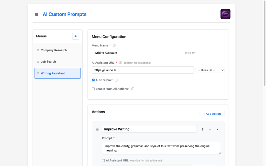This screenshot has height=166, width=266.
Task: Show info tooltip for AI Assistant URL
Action: (121, 63)
